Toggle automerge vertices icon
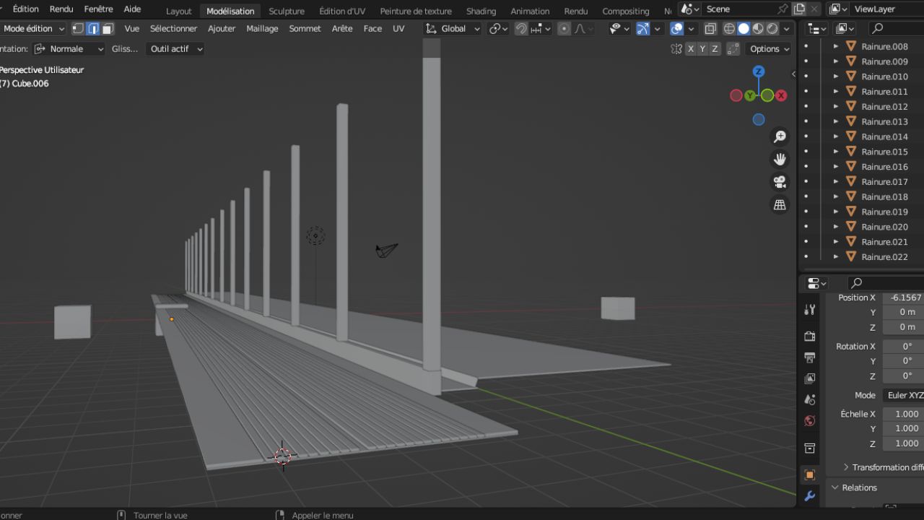This screenshot has width=924, height=520. coord(733,49)
